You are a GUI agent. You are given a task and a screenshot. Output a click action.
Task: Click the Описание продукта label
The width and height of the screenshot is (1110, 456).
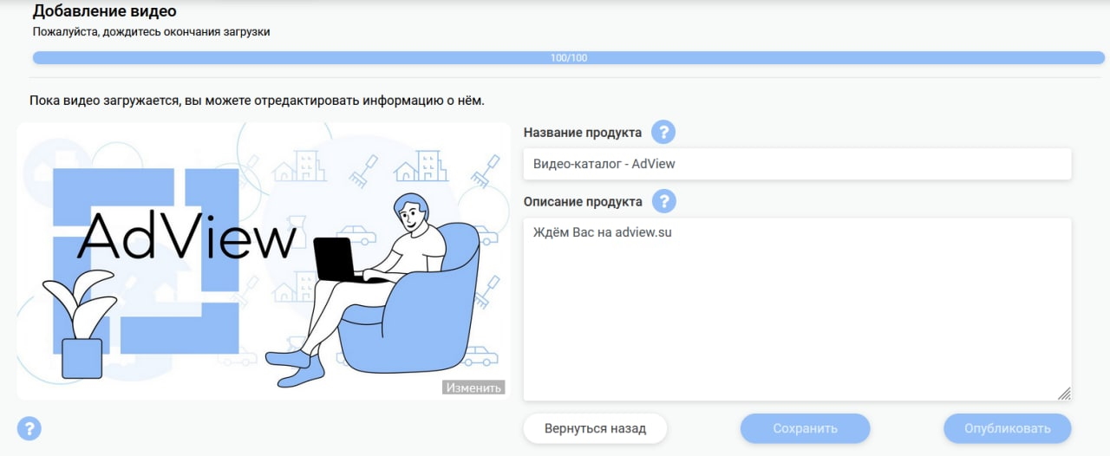pyautogui.click(x=583, y=201)
